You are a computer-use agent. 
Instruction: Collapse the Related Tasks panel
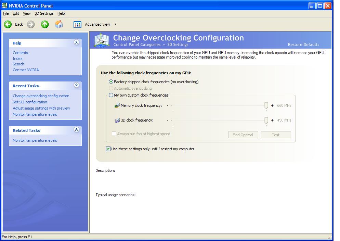click(x=76, y=129)
